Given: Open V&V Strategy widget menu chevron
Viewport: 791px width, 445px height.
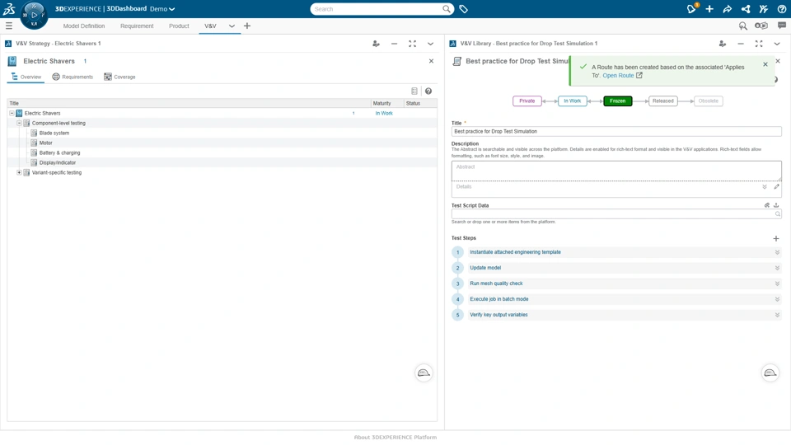Looking at the screenshot, I should [x=430, y=44].
